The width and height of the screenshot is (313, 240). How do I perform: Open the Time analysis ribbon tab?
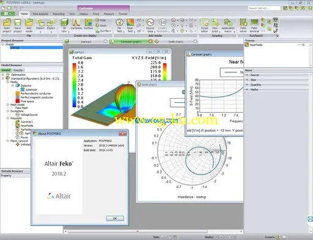[40, 14]
